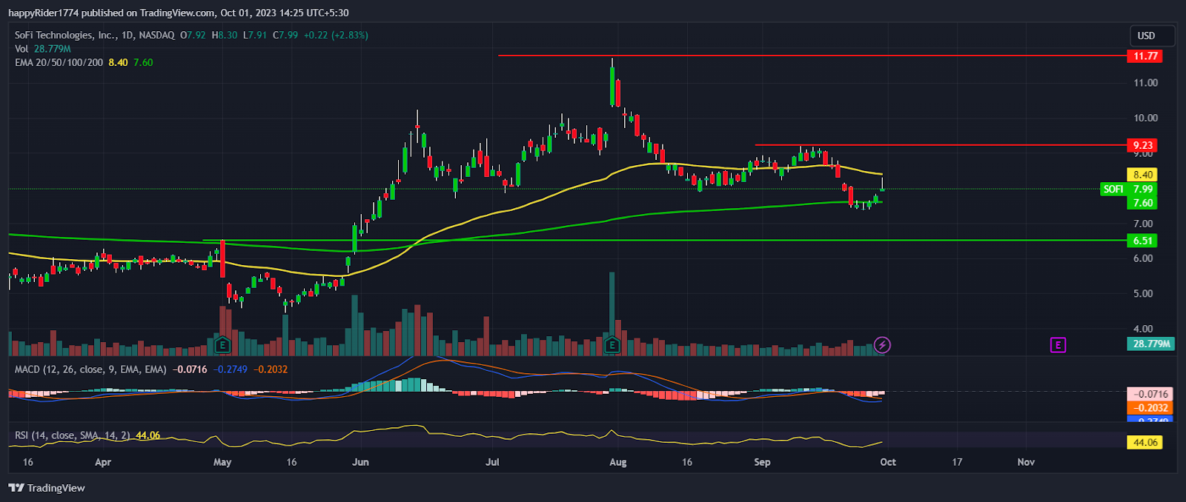Select the red 11.77 price label
The width and height of the screenshot is (1186, 502).
click(1144, 56)
